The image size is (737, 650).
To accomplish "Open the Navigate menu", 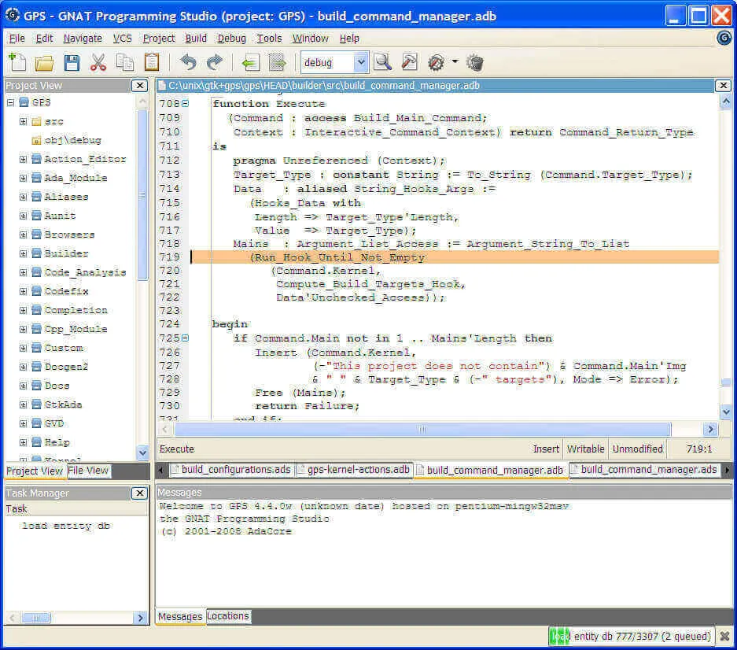I will (83, 38).
